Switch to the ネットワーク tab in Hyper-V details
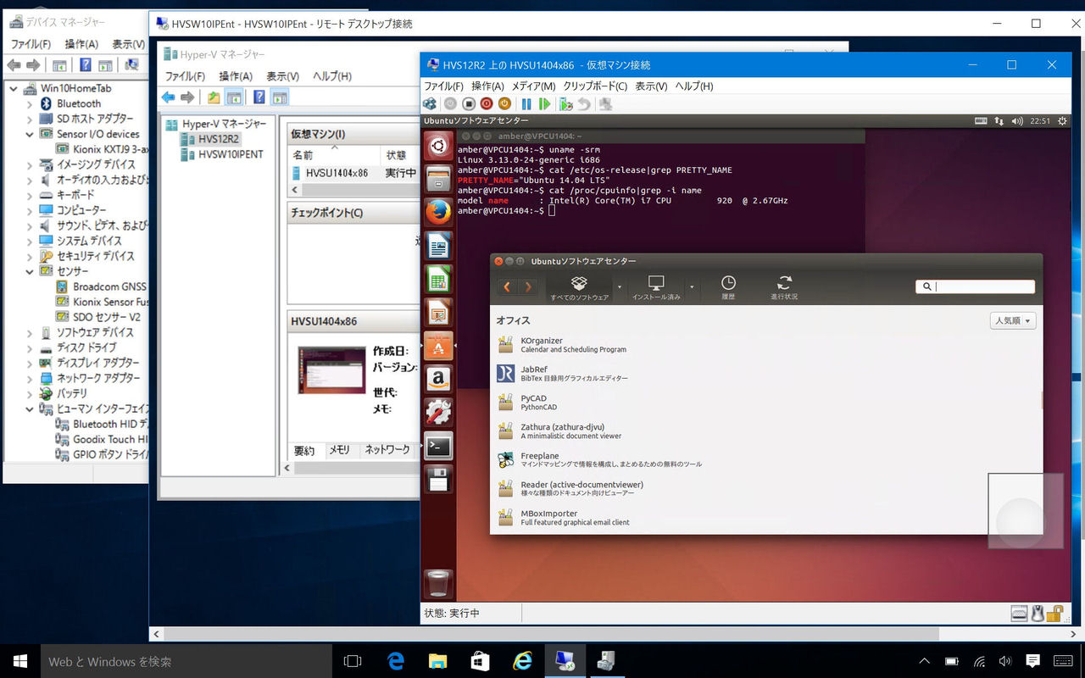The width and height of the screenshot is (1085, 678). [387, 450]
